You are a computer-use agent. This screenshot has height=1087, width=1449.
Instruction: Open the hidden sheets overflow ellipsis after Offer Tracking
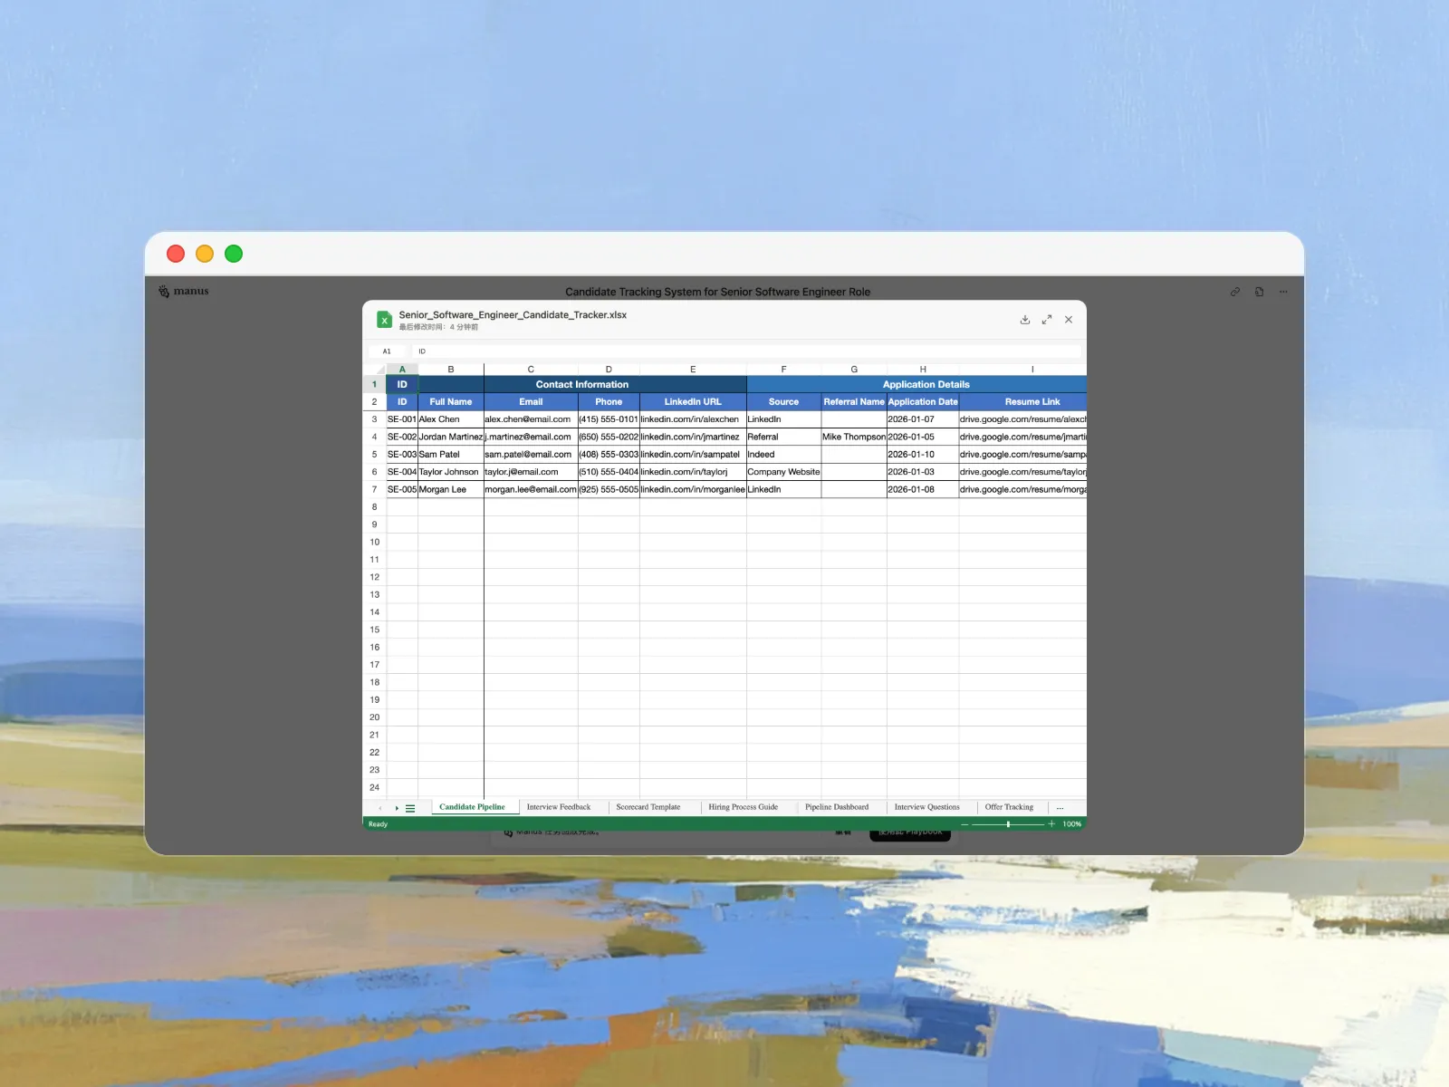(1059, 807)
